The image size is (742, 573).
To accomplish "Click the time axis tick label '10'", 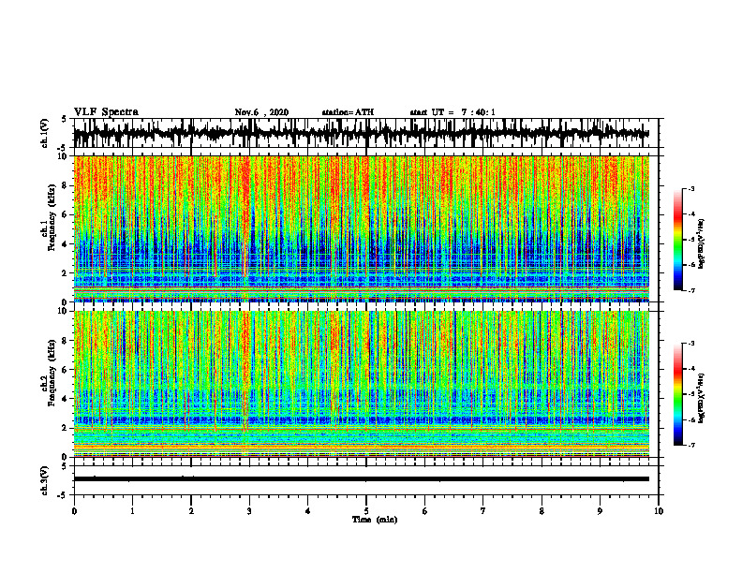I will pyautogui.click(x=659, y=511).
